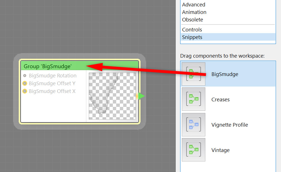The height and width of the screenshot is (172, 281).
Task: Switch to the Animation category
Action: click(194, 12)
